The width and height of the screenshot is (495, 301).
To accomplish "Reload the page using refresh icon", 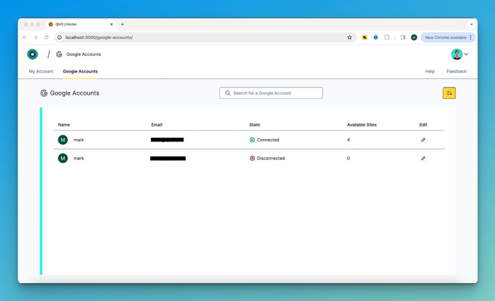I will point(47,37).
